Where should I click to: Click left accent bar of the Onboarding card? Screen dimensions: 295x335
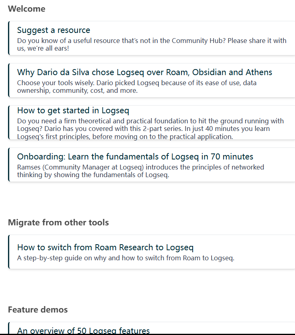tap(8, 165)
